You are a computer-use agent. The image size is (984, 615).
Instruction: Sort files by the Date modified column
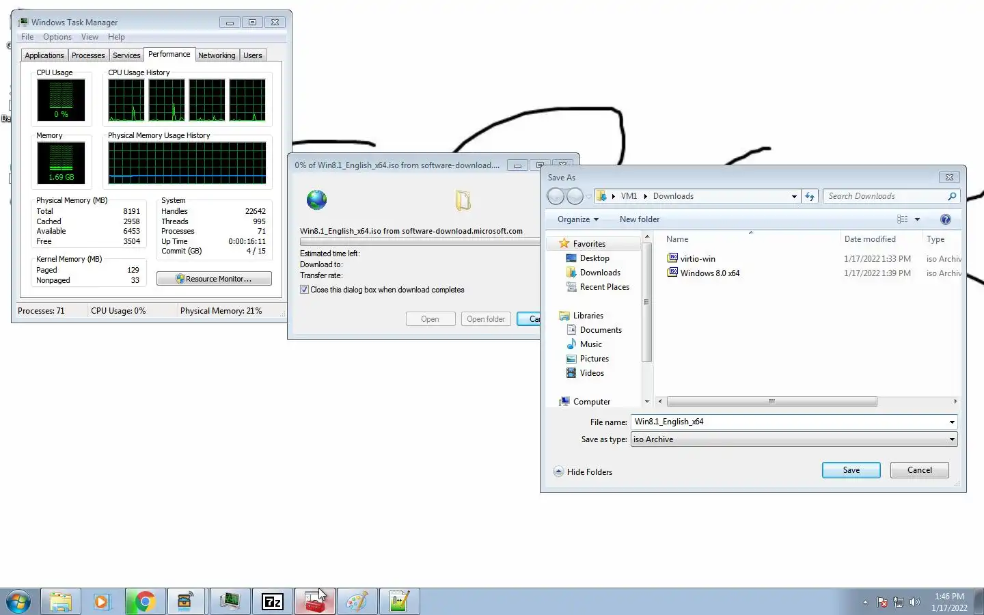click(870, 239)
